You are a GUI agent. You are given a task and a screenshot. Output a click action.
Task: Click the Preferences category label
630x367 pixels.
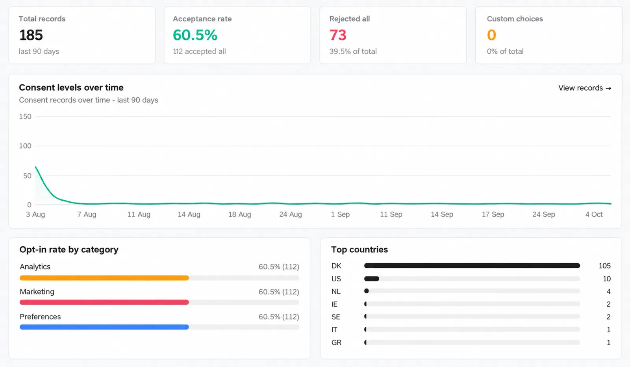40,317
